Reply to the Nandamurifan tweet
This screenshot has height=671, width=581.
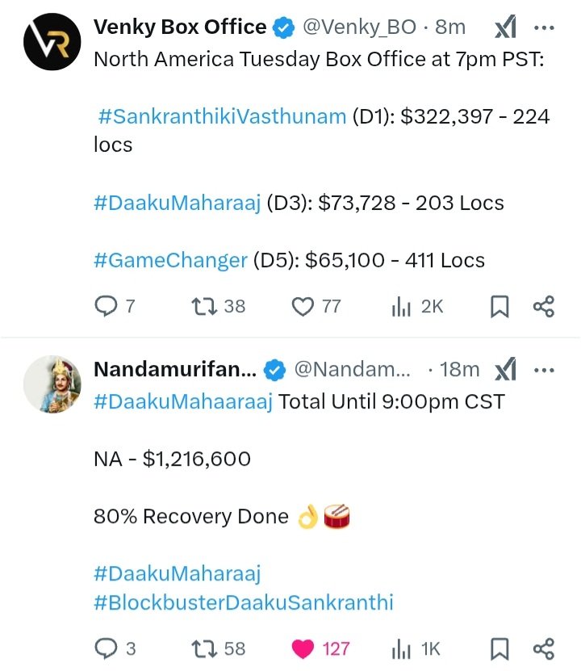(x=106, y=648)
